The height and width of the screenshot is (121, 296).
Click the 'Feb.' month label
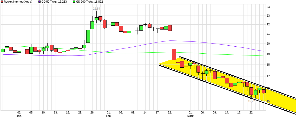(x=109, y=116)
